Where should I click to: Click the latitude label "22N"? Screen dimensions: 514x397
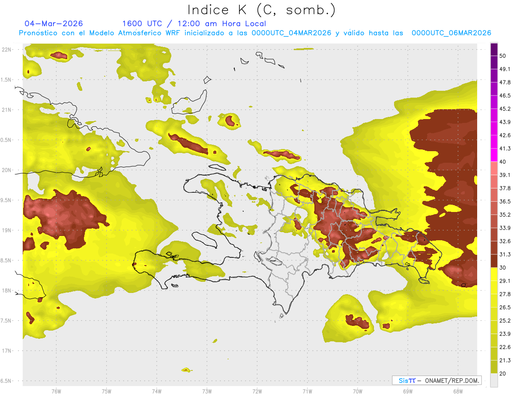pos(6,49)
